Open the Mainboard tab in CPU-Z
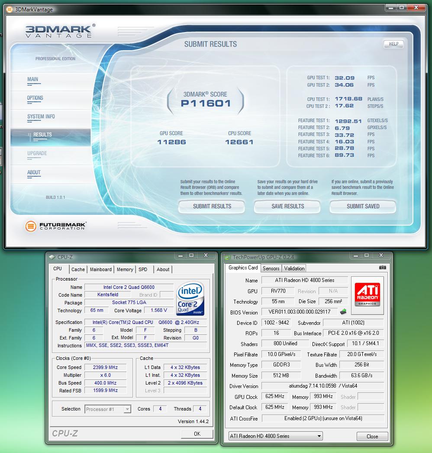 click(101, 269)
